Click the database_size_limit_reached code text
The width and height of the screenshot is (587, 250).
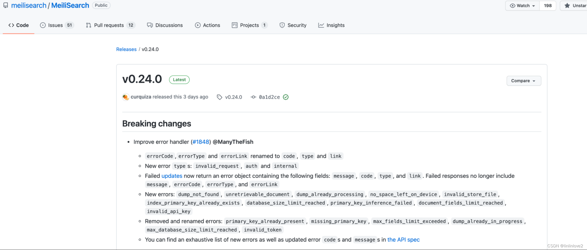(x=286, y=203)
